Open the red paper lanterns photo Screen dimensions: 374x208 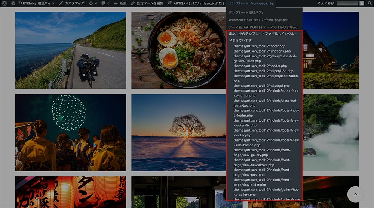[x=71, y=192]
